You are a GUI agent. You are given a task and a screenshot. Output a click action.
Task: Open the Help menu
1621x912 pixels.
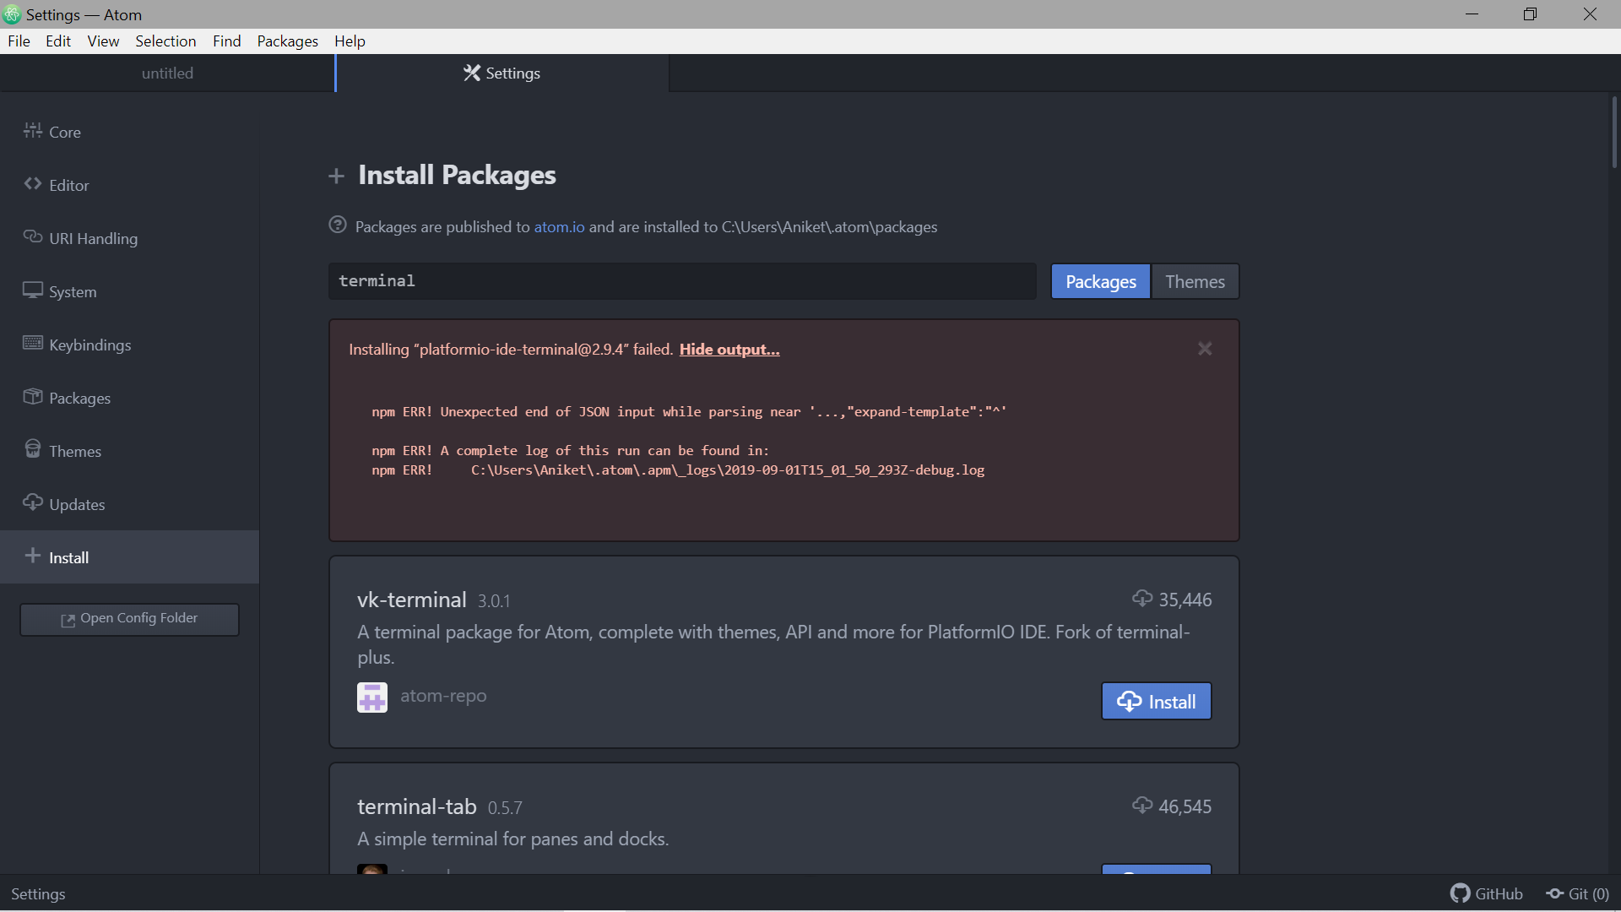pyautogui.click(x=350, y=41)
